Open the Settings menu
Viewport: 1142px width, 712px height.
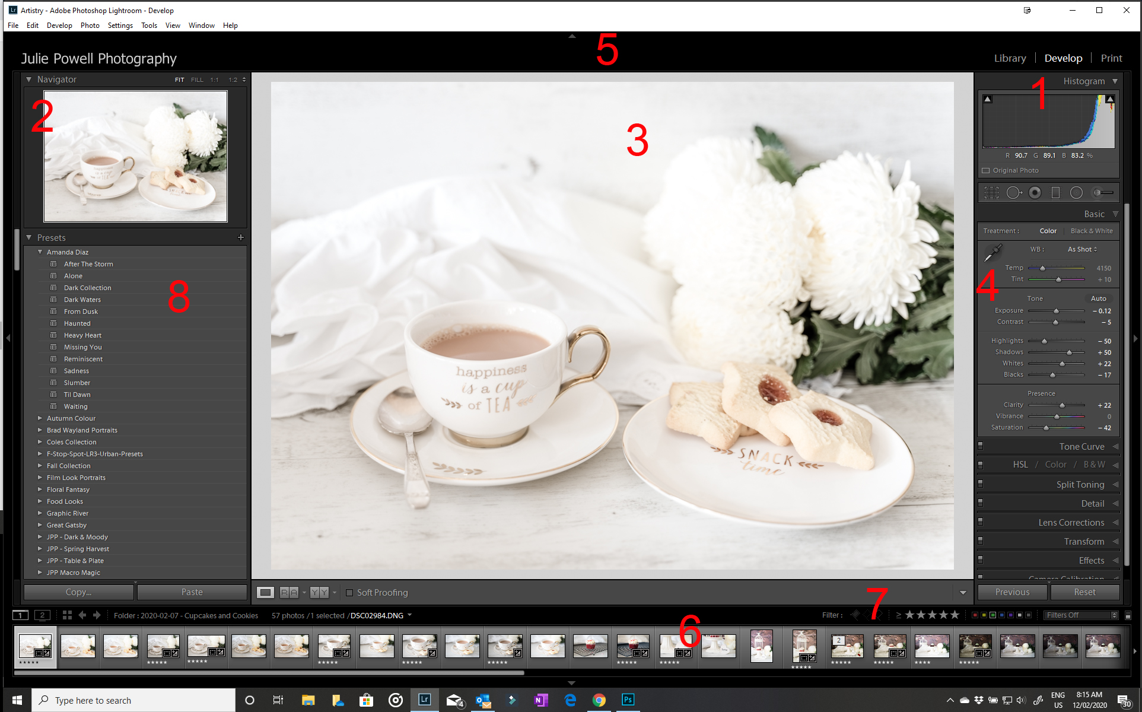(x=120, y=26)
